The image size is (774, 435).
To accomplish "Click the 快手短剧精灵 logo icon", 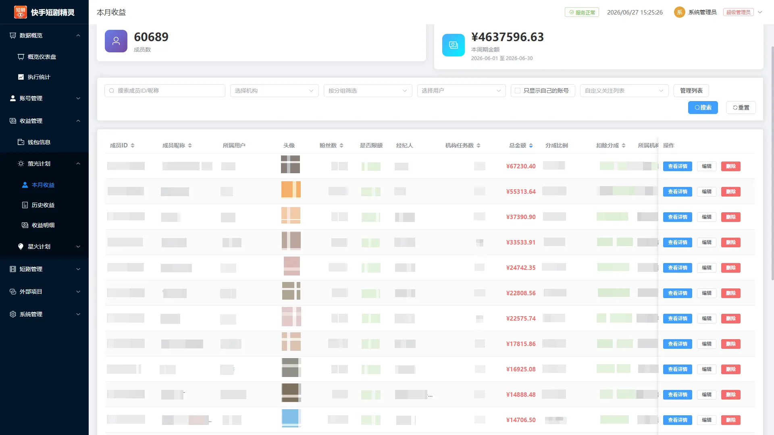I will tap(21, 12).
